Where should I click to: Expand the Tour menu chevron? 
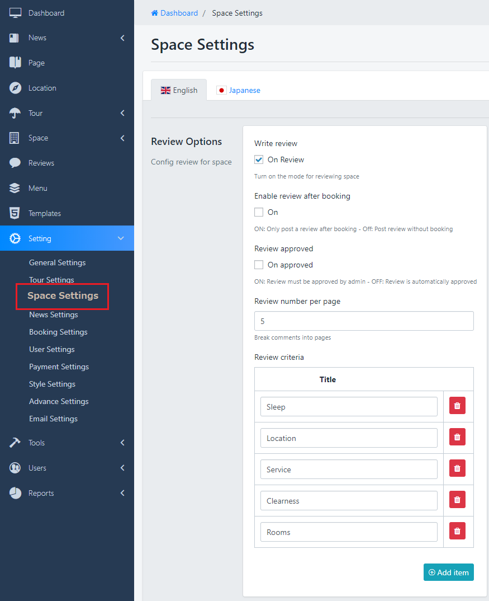pos(122,113)
